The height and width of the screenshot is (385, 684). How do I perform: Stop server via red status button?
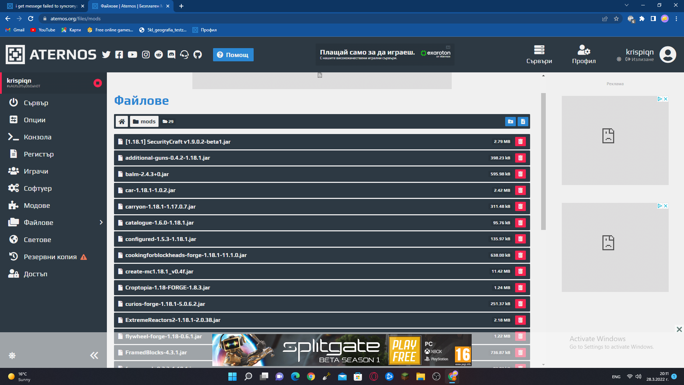point(98,83)
